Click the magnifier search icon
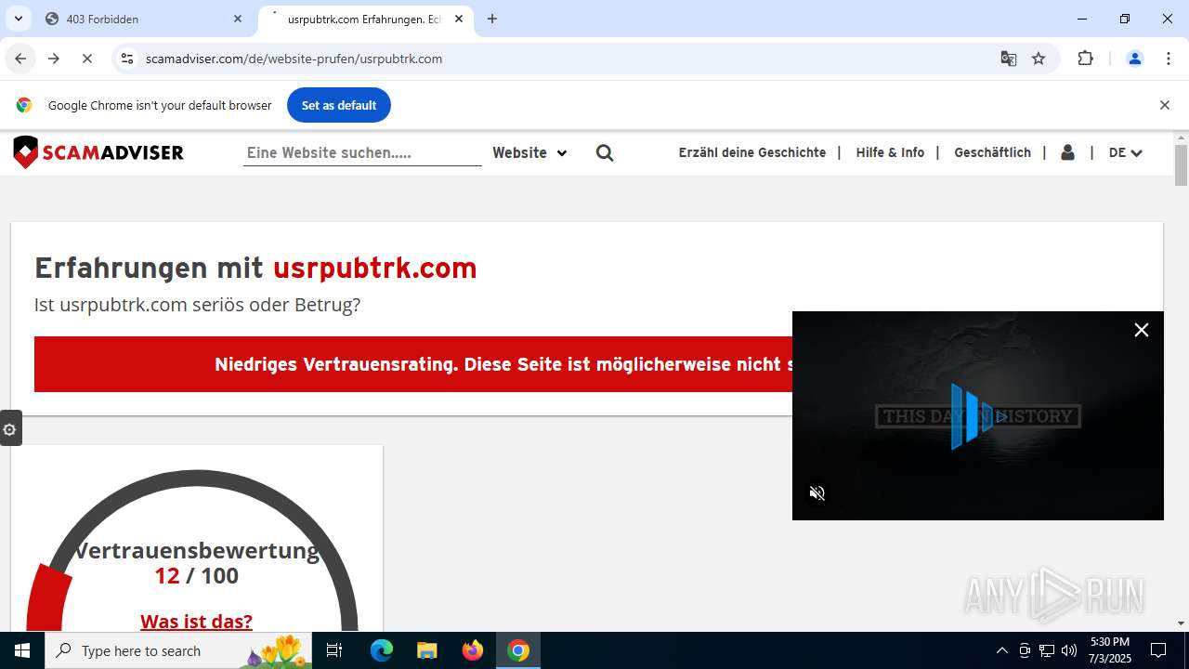 (605, 152)
